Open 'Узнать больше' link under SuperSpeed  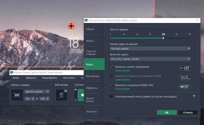(122, 70)
